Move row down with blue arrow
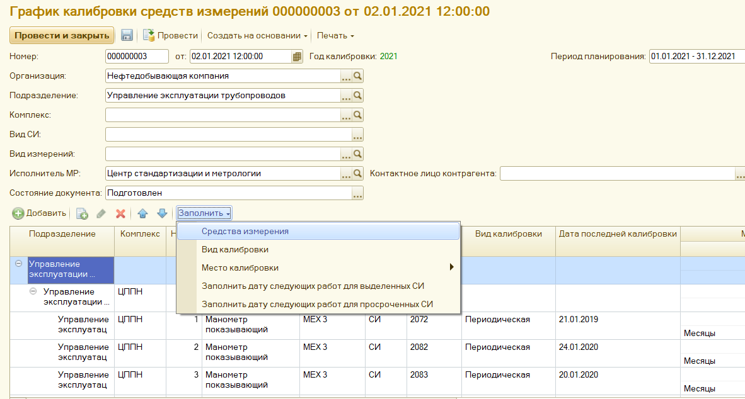 tap(161, 213)
